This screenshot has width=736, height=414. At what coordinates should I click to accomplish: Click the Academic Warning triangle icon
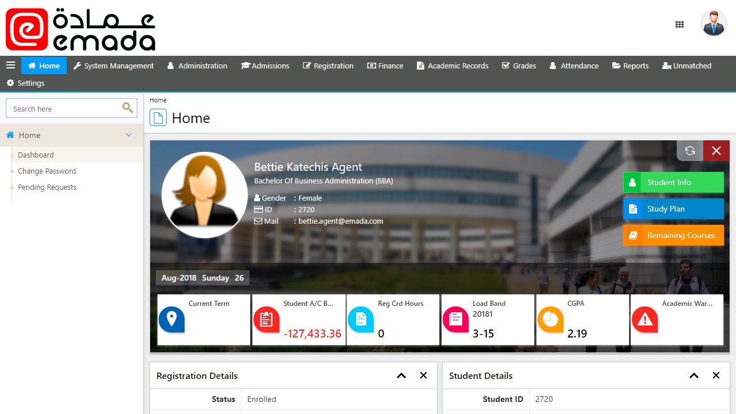tap(645, 319)
